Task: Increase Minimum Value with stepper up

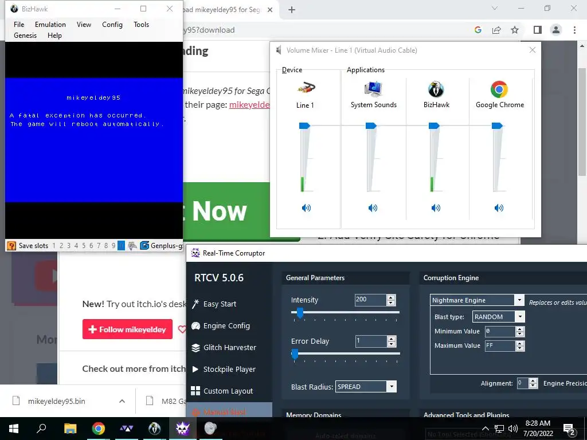Action: point(519,329)
